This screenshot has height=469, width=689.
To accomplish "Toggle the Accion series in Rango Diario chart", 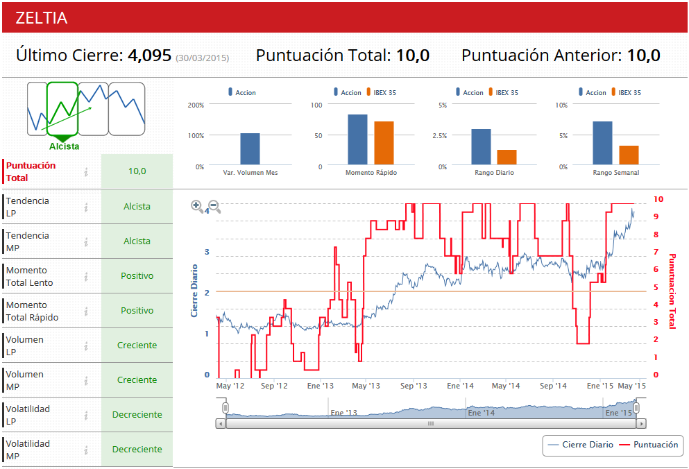I will tap(470, 92).
